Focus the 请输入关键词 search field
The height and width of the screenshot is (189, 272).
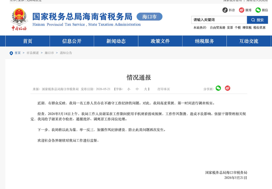tap(219, 20)
